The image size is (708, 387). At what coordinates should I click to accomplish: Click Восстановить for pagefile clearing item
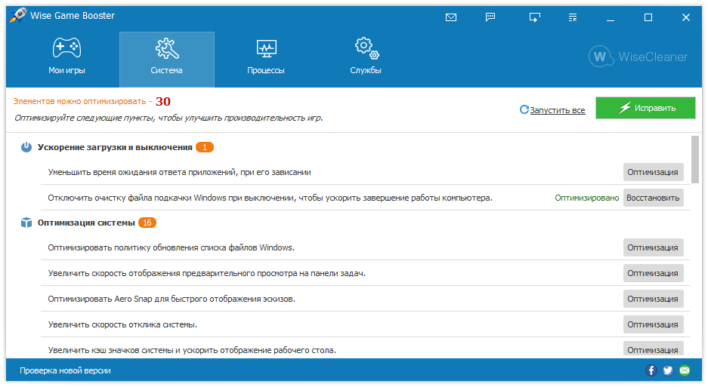(x=653, y=198)
